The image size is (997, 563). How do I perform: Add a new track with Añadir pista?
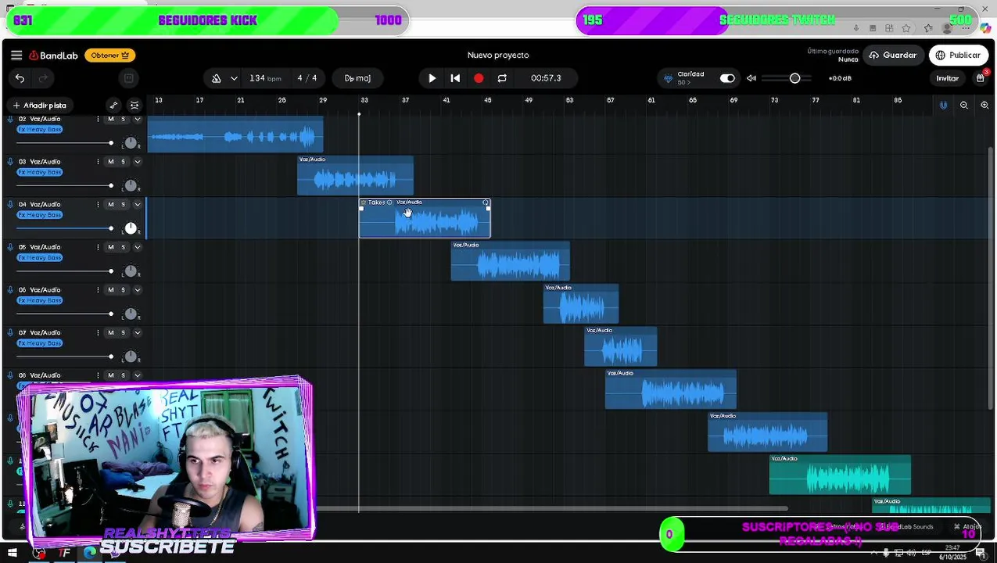coord(39,105)
